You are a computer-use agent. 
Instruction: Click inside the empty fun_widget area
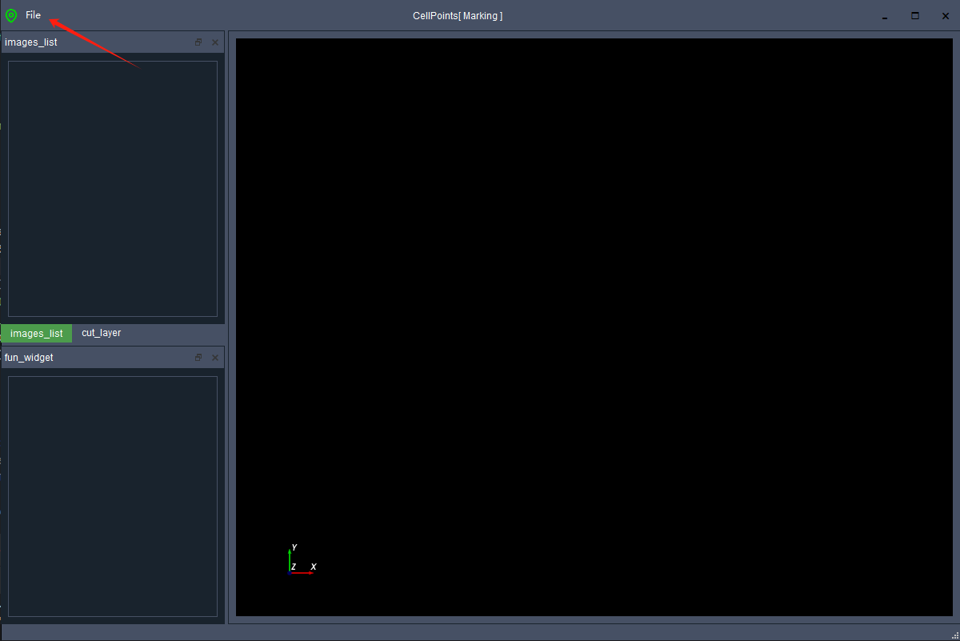(112, 496)
